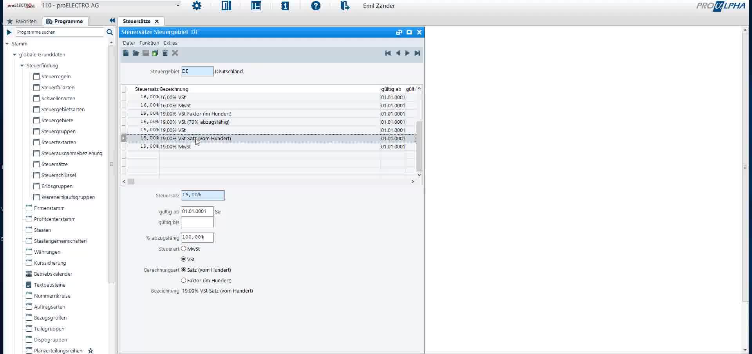This screenshot has width=752, height=354.
Task: Click the save diskette toolbar icon
Action: tap(145, 53)
